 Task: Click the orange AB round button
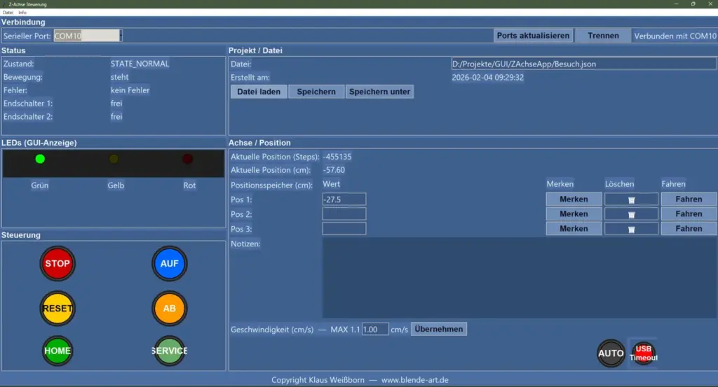point(170,309)
